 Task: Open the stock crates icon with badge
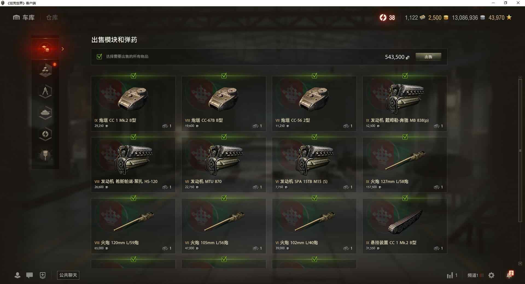[x=45, y=70]
